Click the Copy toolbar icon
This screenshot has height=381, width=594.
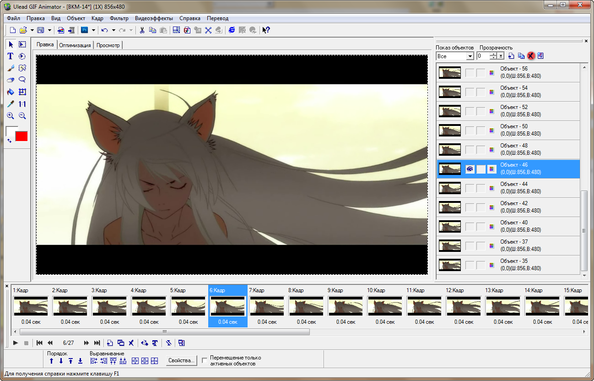tap(152, 30)
